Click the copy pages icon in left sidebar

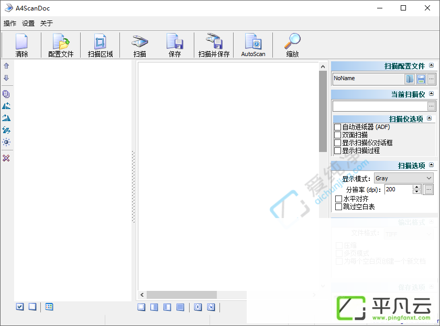coord(6,94)
